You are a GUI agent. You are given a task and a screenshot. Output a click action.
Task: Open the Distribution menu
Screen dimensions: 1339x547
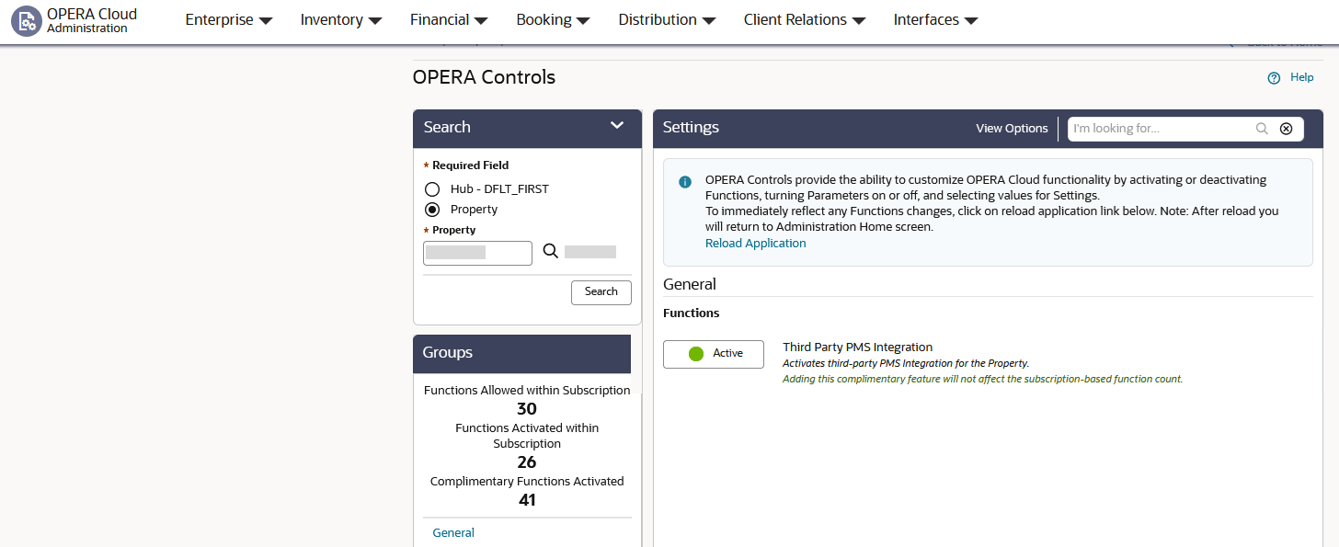tap(667, 19)
